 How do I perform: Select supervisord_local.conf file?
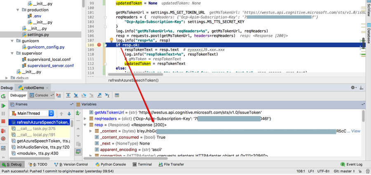[49, 60]
